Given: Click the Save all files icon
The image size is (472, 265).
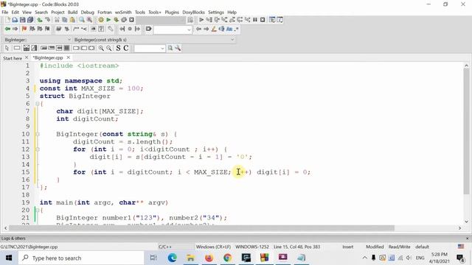Looking at the screenshot, I should 30,20.
